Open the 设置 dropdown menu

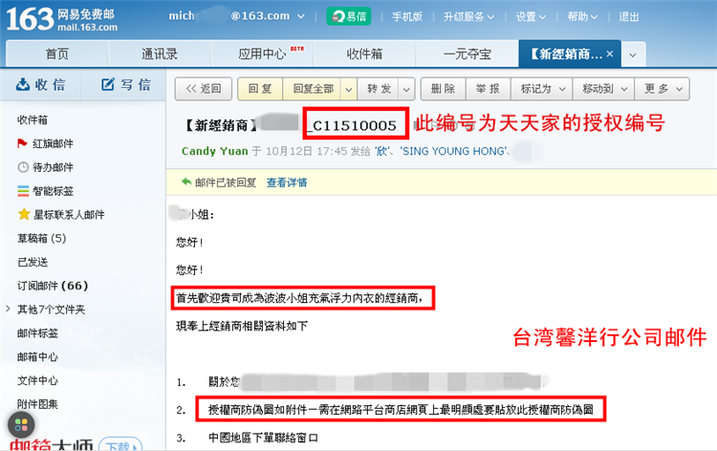pyautogui.click(x=531, y=17)
